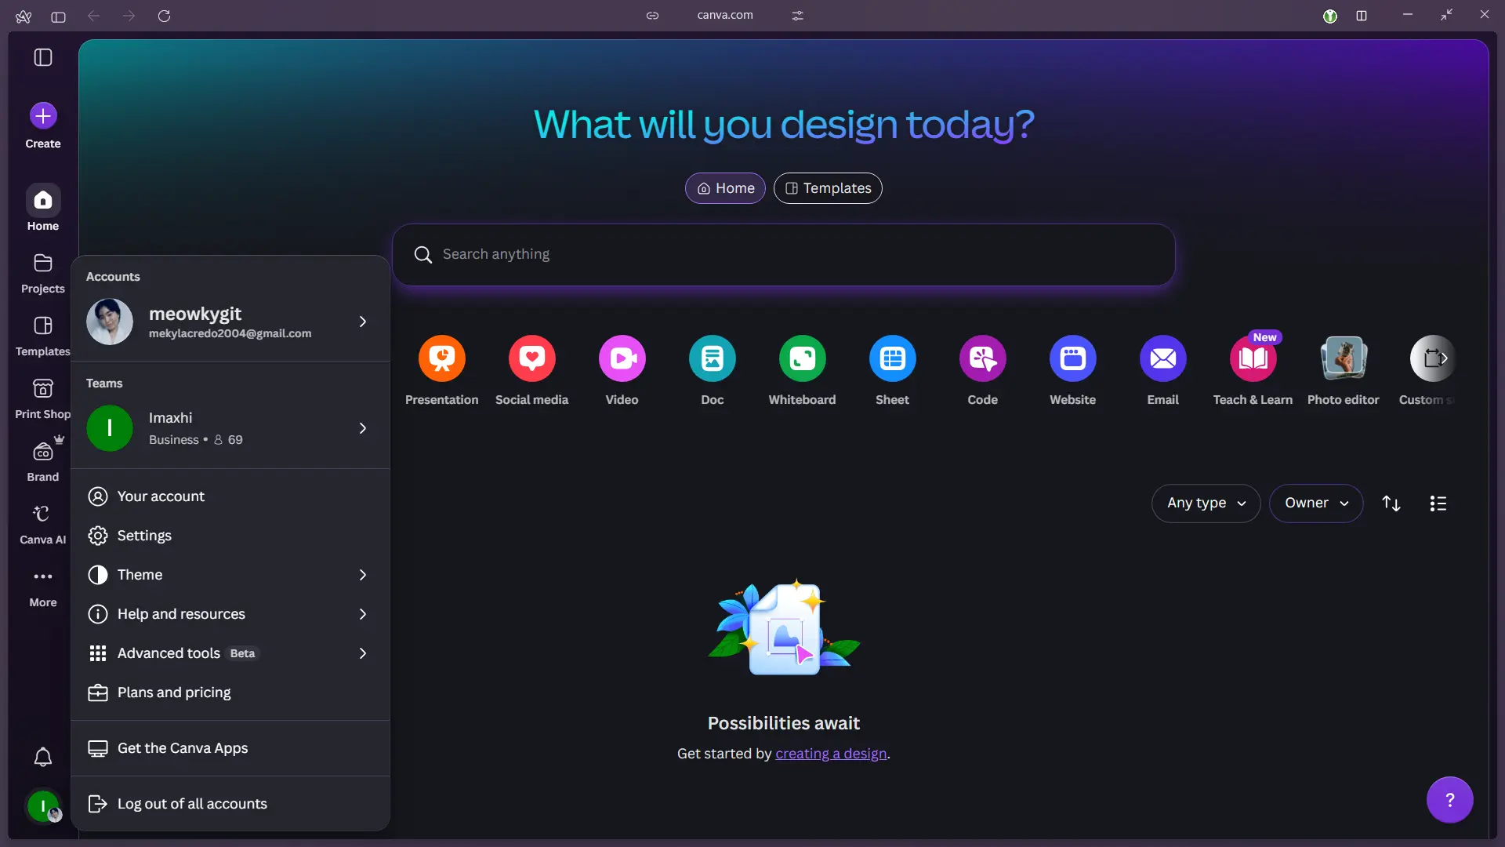Screen dimensions: 1505x847
Task: Expand the Advanced tools submenu
Action: tap(230, 653)
